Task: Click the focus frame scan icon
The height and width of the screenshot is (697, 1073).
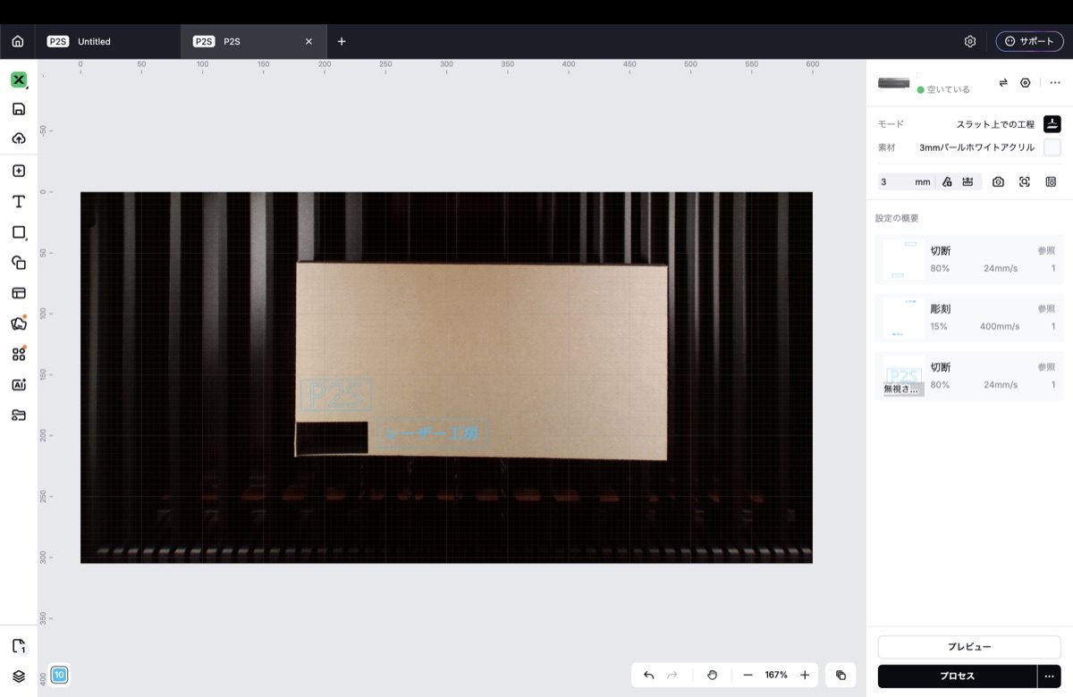Action: (1025, 181)
